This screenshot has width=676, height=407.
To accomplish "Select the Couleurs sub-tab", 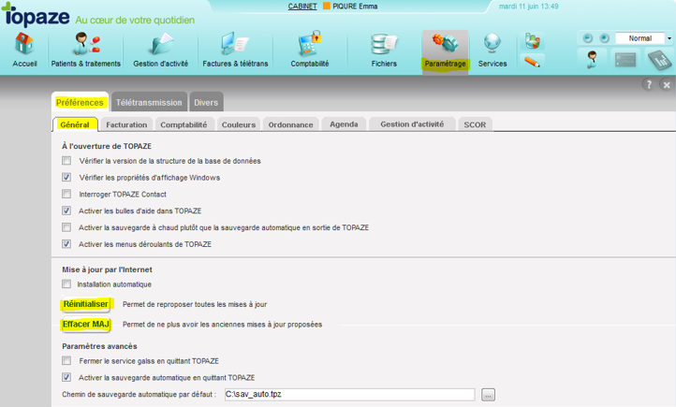I will tap(239, 124).
